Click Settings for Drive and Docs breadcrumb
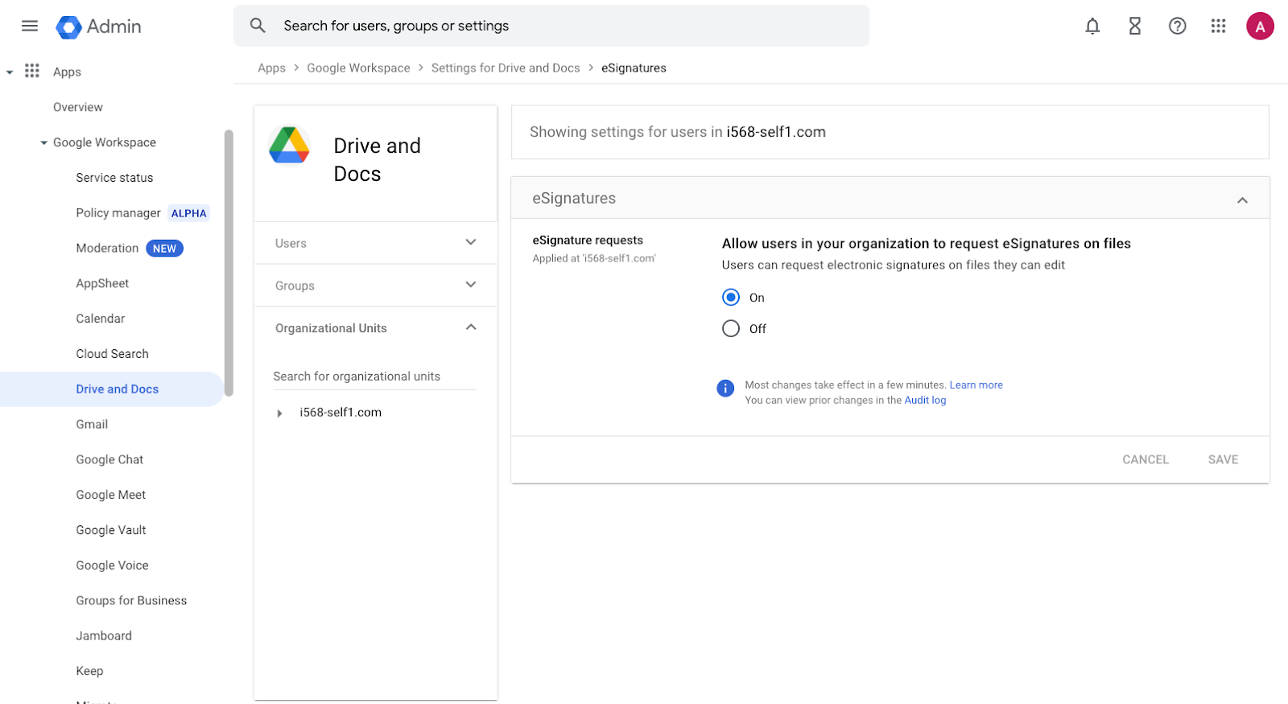 (506, 68)
